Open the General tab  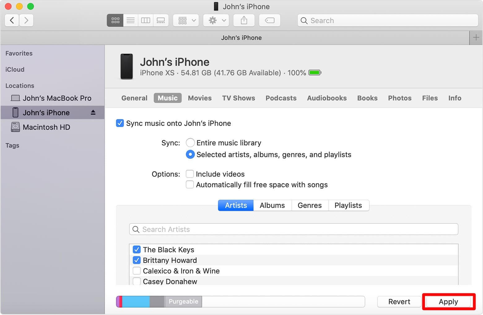(134, 98)
